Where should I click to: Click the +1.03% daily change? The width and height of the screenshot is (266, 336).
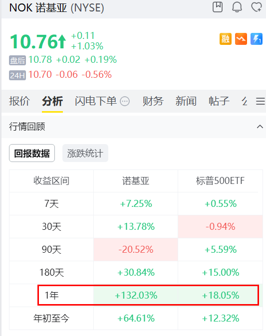pyautogui.click(x=87, y=46)
